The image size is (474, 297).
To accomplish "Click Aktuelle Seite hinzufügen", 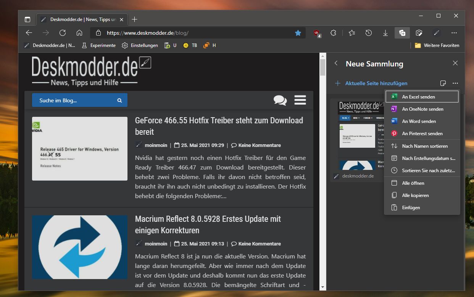I will tap(371, 83).
